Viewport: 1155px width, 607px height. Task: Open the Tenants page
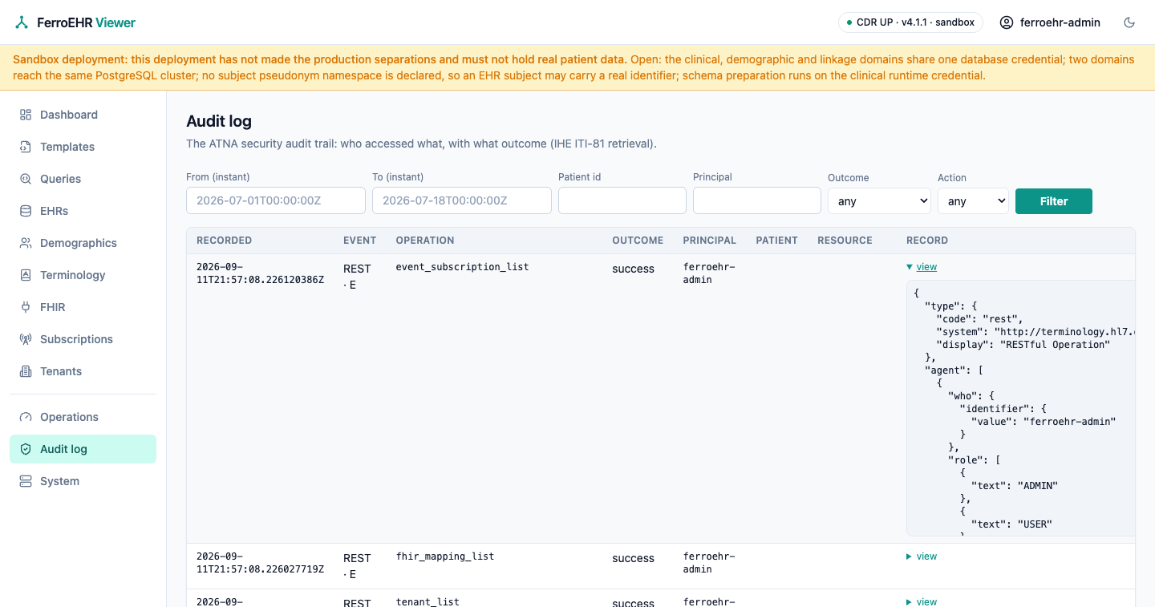point(83,371)
